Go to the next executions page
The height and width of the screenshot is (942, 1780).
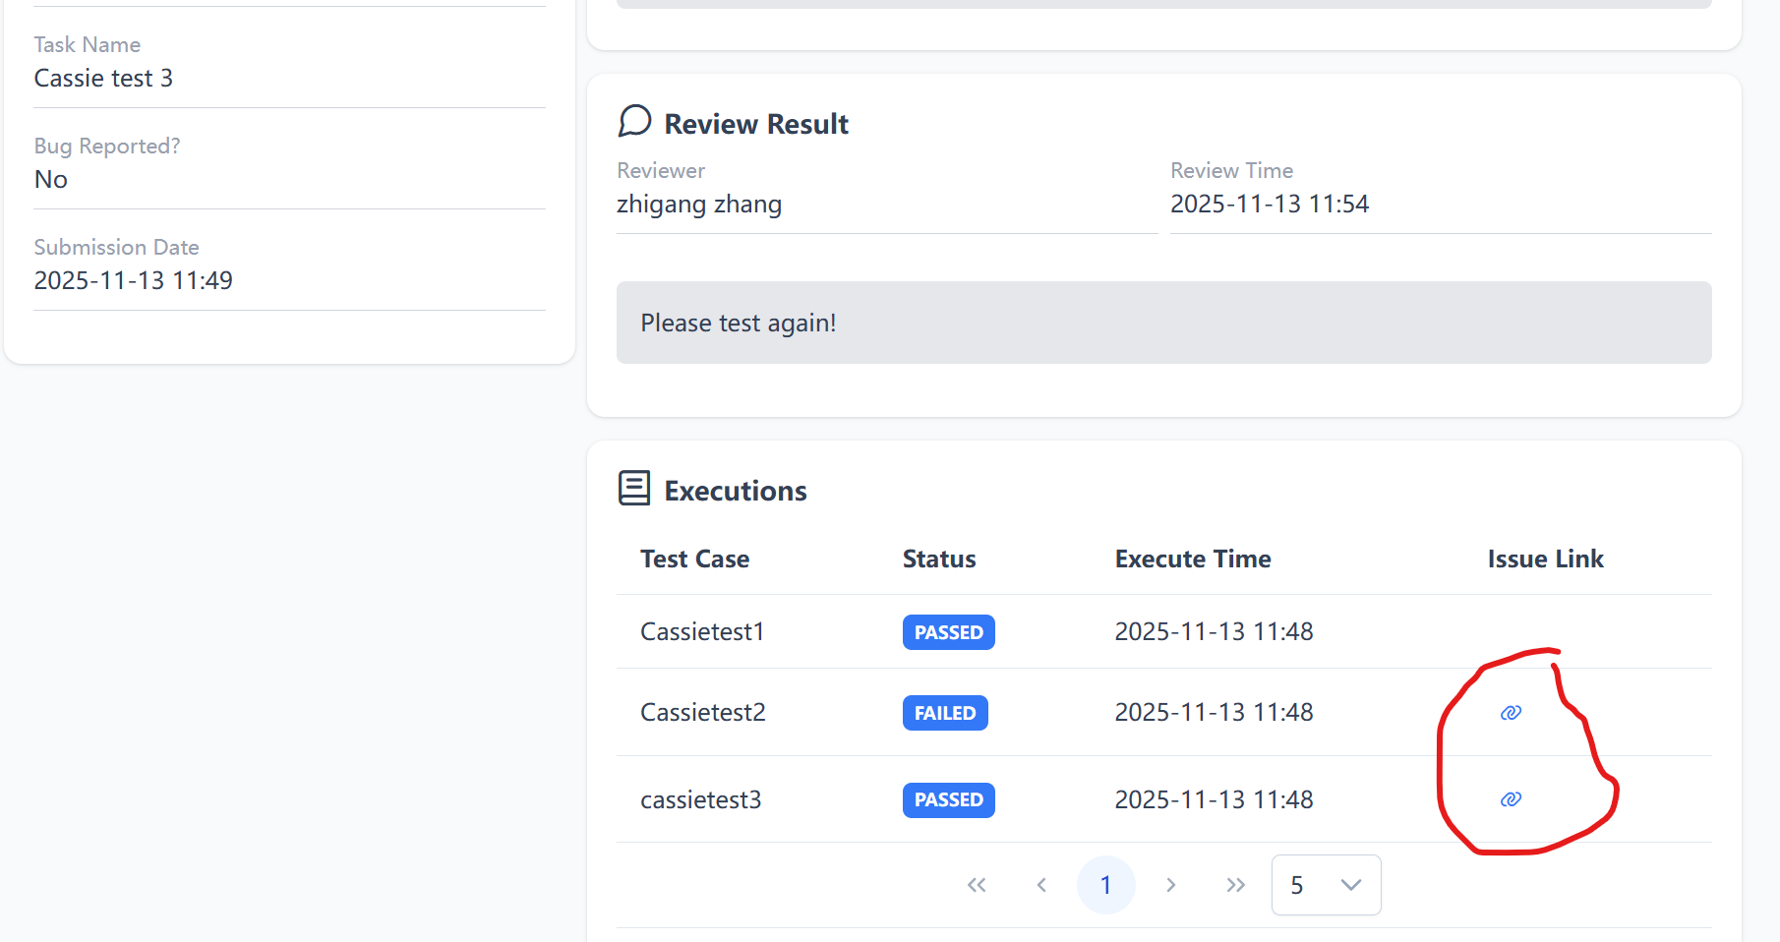[x=1170, y=885]
